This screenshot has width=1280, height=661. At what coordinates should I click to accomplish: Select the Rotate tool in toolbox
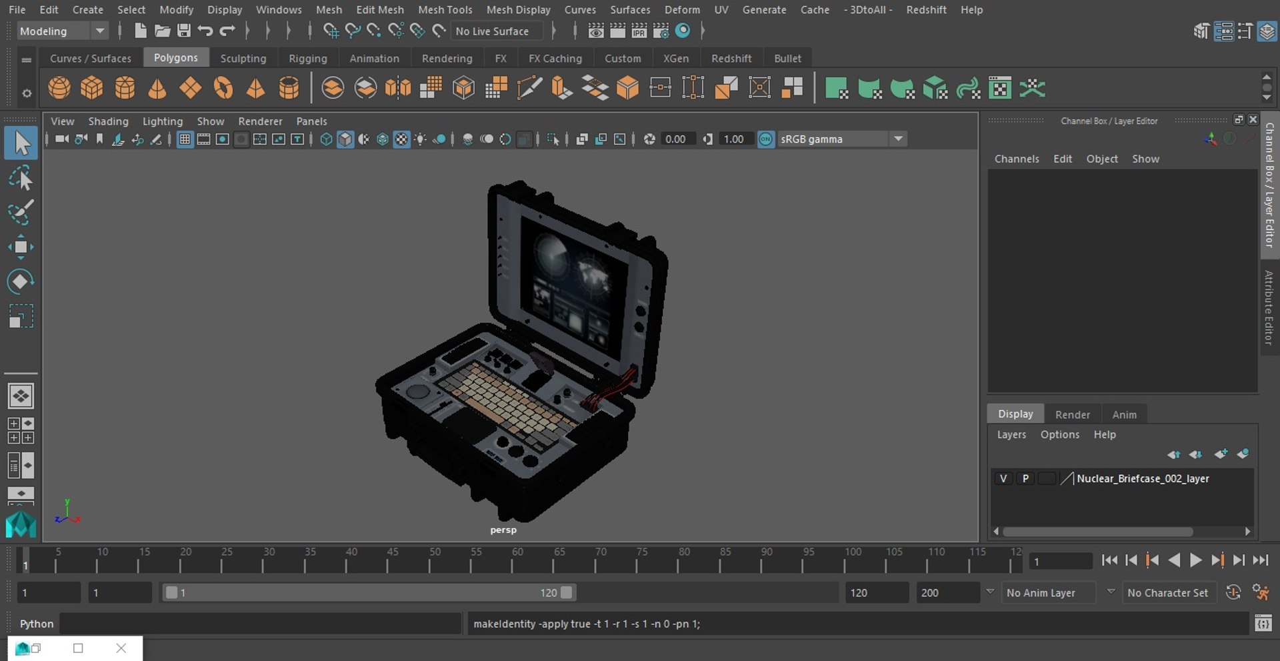[x=21, y=281]
